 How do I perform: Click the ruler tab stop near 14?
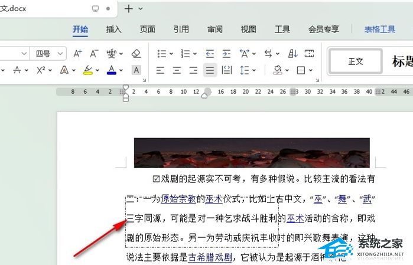coord(207,91)
